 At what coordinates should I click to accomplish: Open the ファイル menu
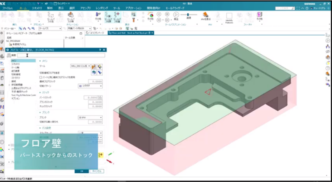pos(7,8)
